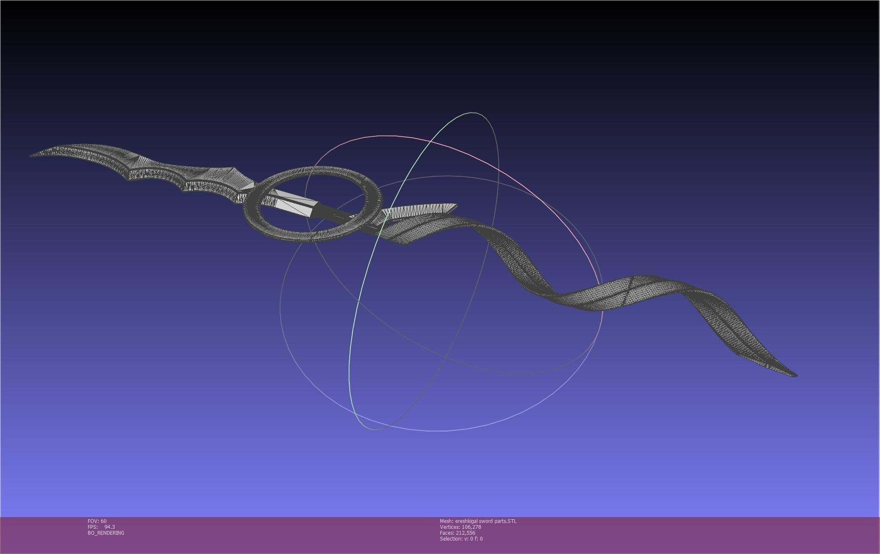Click the BO_RENDERING status text

[106, 533]
